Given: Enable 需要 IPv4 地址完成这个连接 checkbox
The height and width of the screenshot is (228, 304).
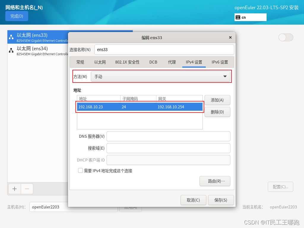Looking at the screenshot, I should coord(80,170).
